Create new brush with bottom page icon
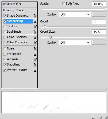The image size is (108, 119). click(x=93, y=117)
